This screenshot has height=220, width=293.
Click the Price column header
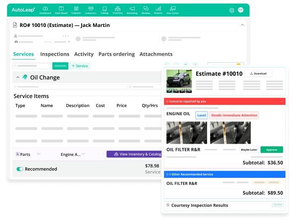(x=122, y=105)
